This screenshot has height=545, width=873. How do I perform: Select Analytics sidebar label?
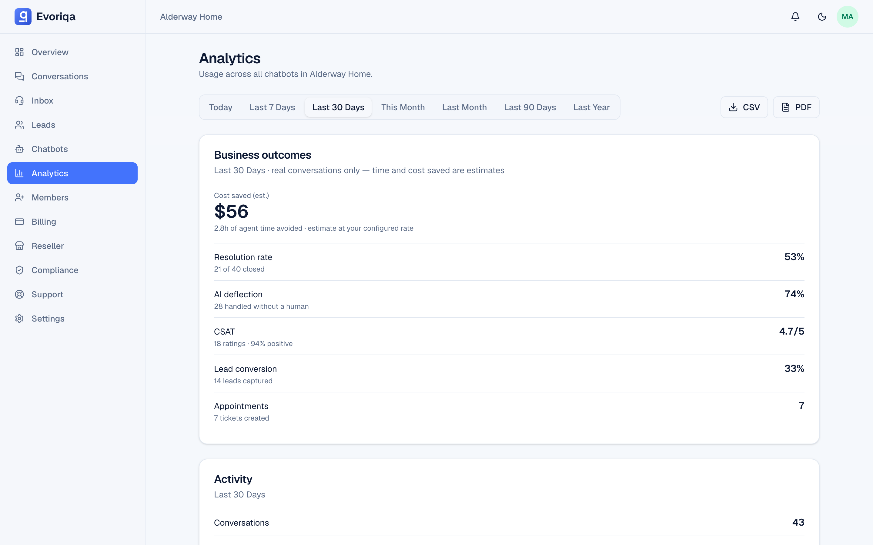[49, 173]
